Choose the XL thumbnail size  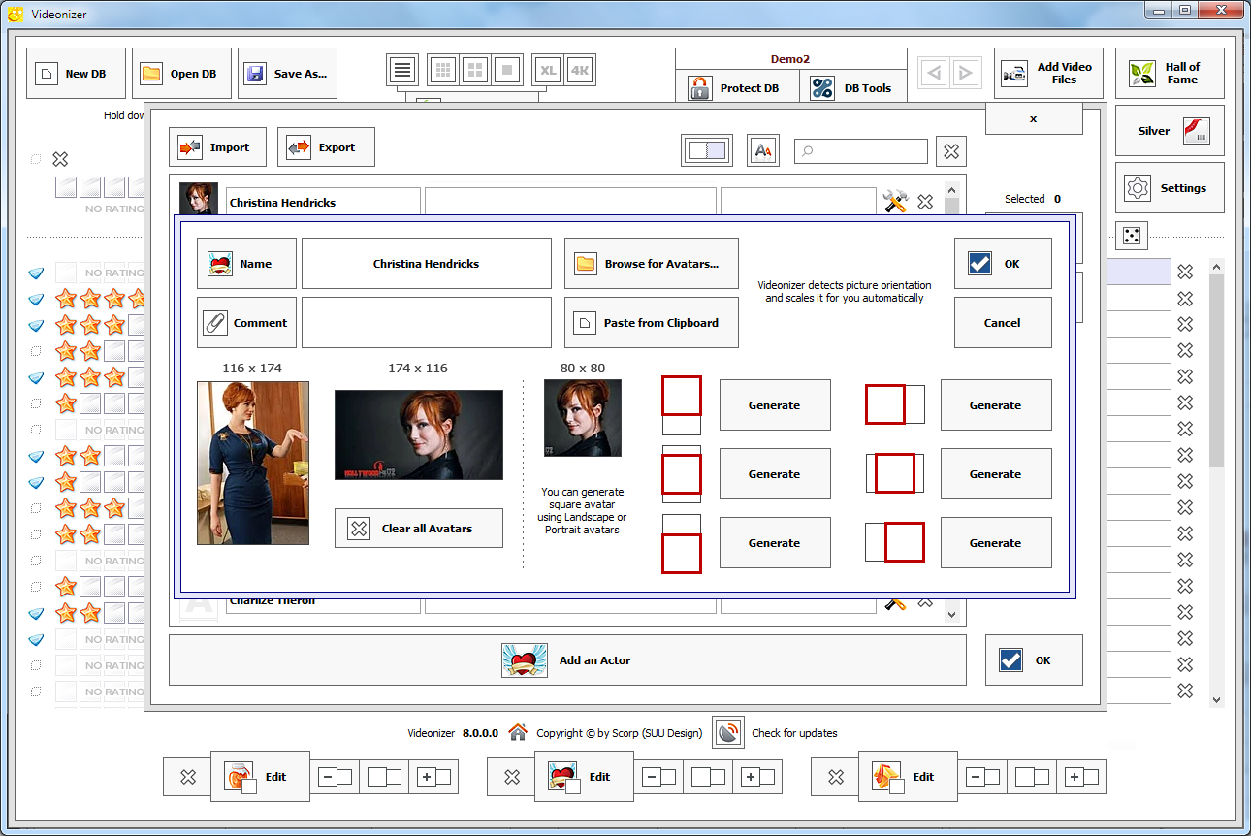[x=548, y=70]
